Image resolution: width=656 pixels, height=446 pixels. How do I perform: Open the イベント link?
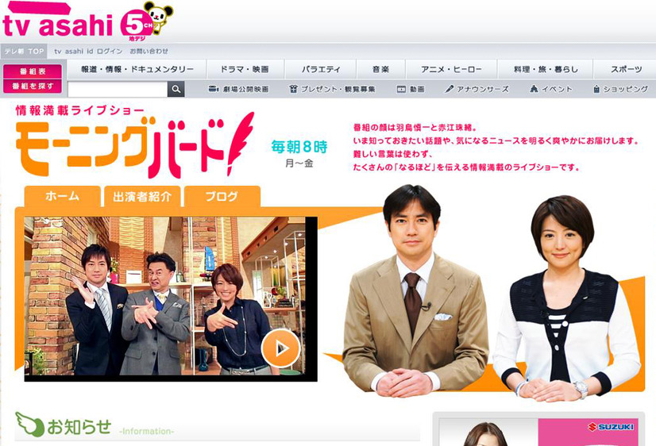point(557,89)
